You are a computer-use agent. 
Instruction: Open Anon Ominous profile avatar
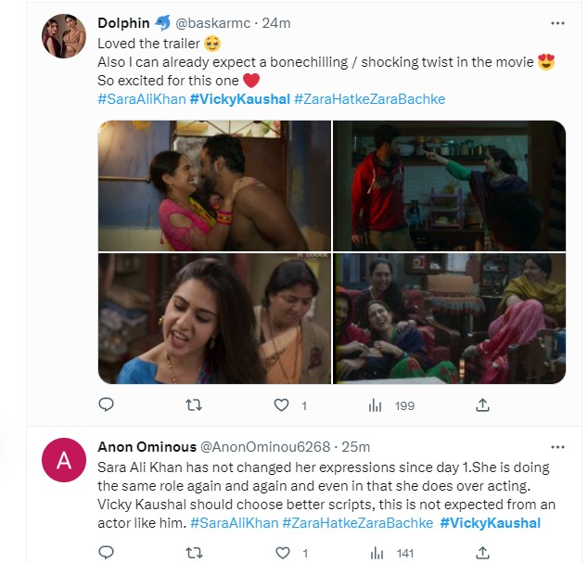click(65, 462)
